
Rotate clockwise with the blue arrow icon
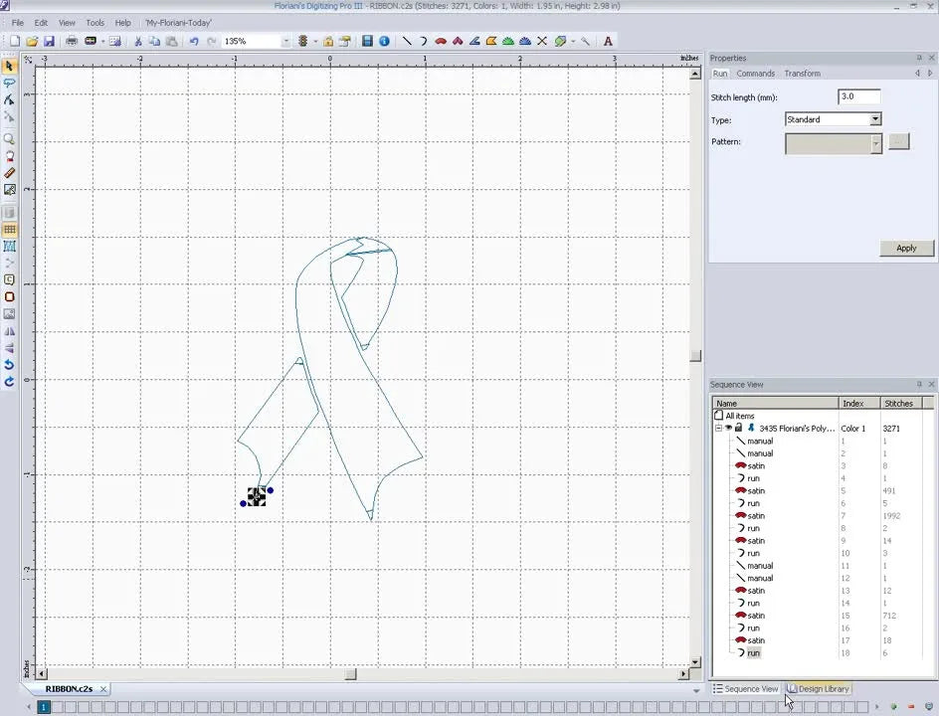click(9, 381)
